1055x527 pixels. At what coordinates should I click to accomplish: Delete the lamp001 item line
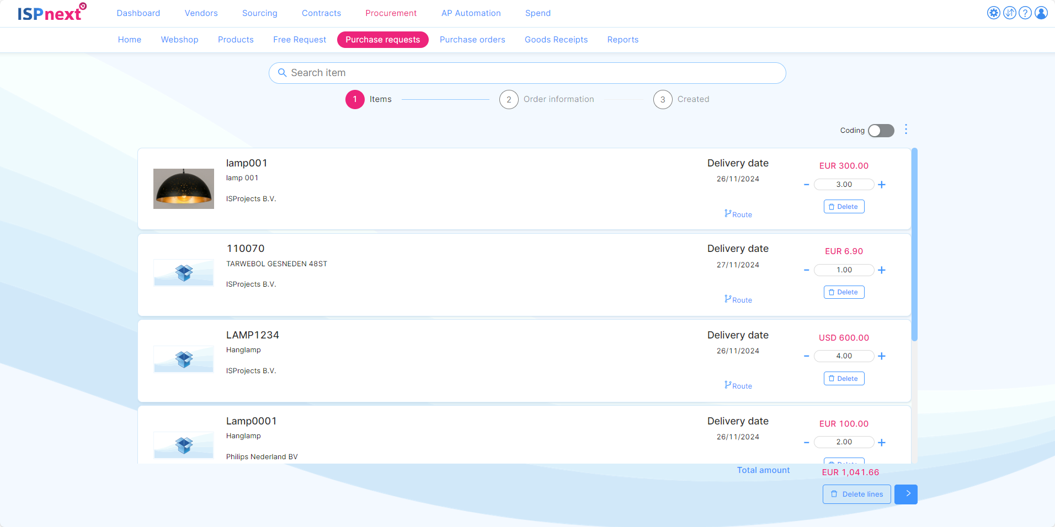(x=844, y=207)
